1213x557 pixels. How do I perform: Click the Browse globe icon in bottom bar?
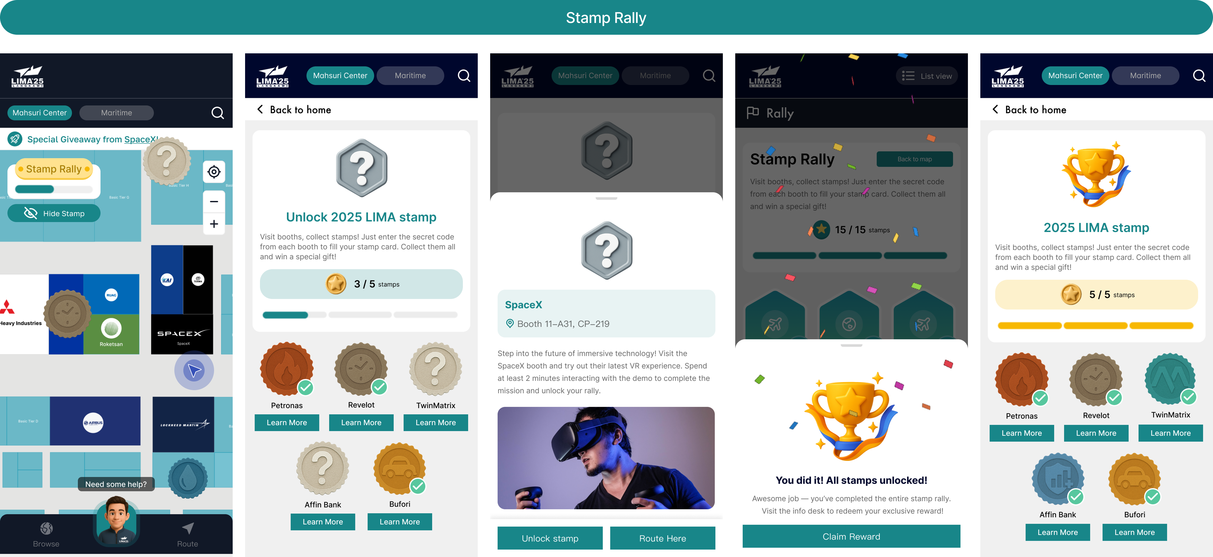pyautogui.click(x=46, y=529)
